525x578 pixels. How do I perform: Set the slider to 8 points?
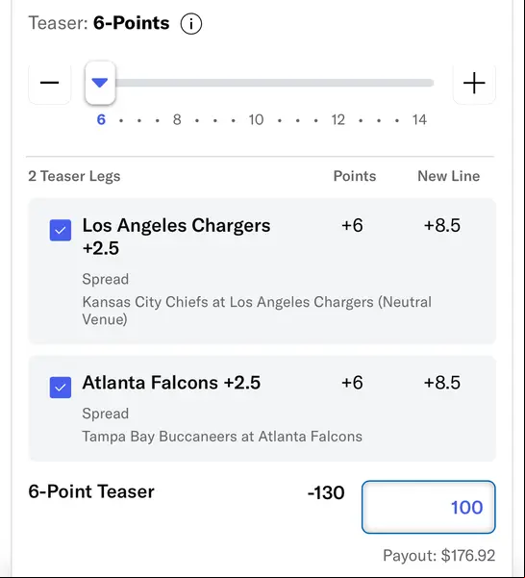[177, 120]
